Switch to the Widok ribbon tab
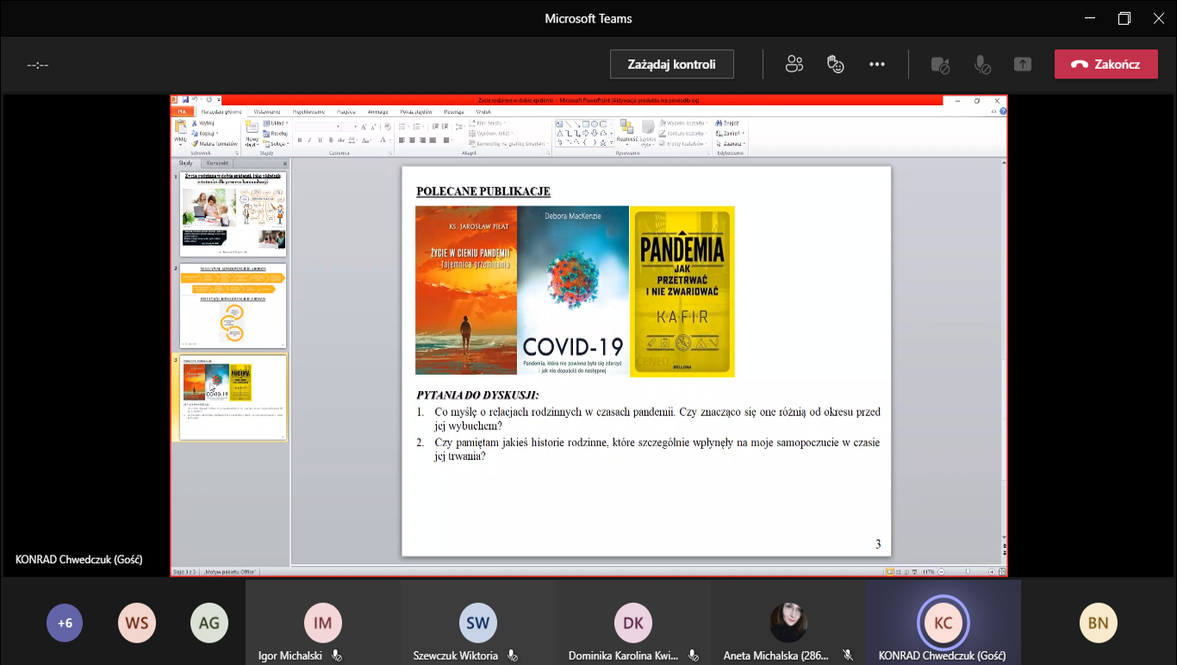The width and height of the screenshot is (1177, 665). pyautogui.click(x=483, y=111)
